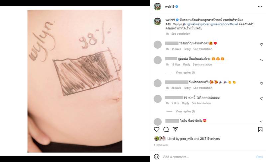This screenshot has width=266, height=162.
Task: Open the @vikkiiexplorer mention link
Action: click(x=198, y=24)
